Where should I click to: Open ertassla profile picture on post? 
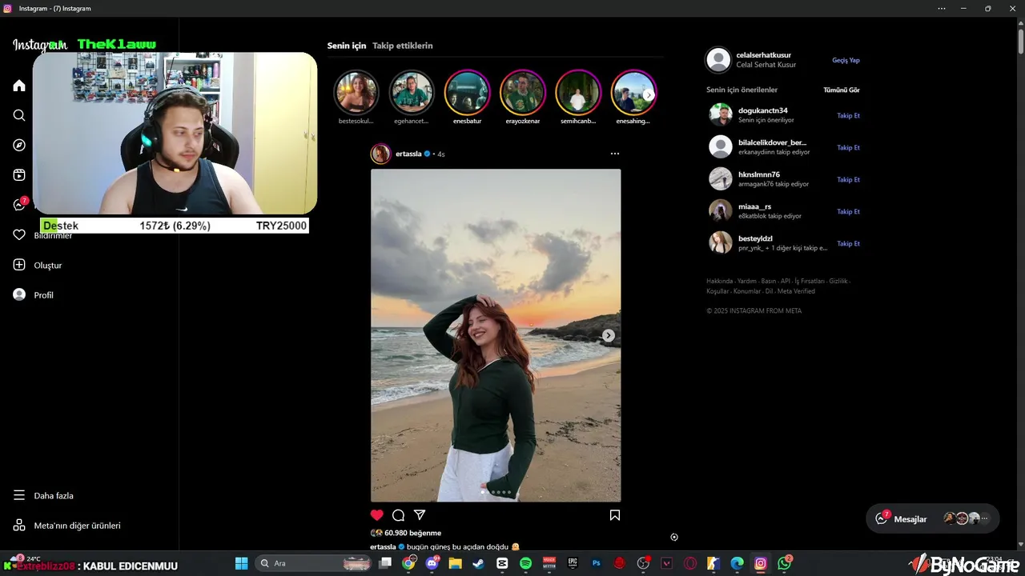point(381,154)
